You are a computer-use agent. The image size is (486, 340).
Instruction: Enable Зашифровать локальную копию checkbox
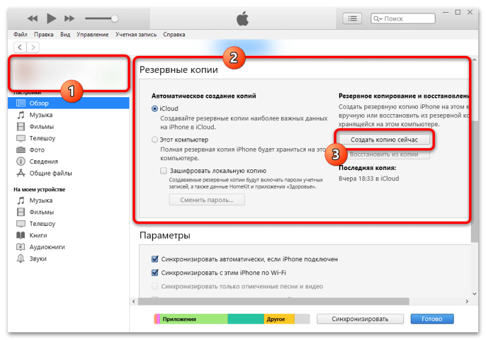pos(163,171)
